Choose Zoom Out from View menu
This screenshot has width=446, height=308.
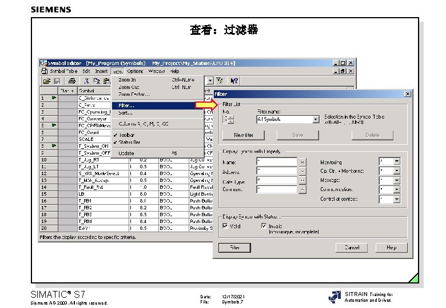click(158, 87)
